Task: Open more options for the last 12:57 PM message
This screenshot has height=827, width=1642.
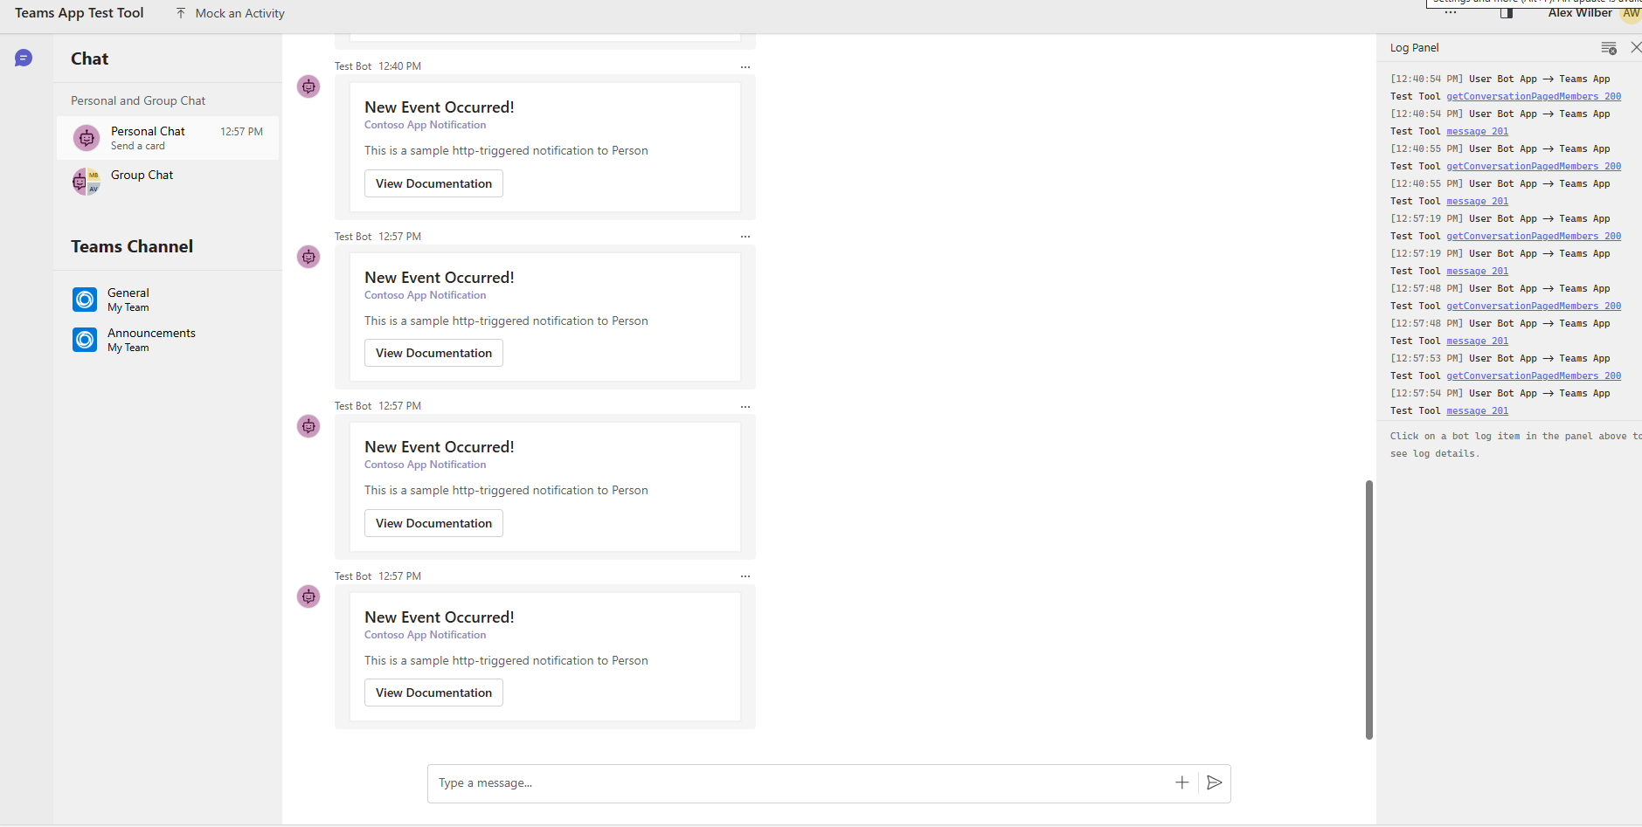Action: coord(745,576)
